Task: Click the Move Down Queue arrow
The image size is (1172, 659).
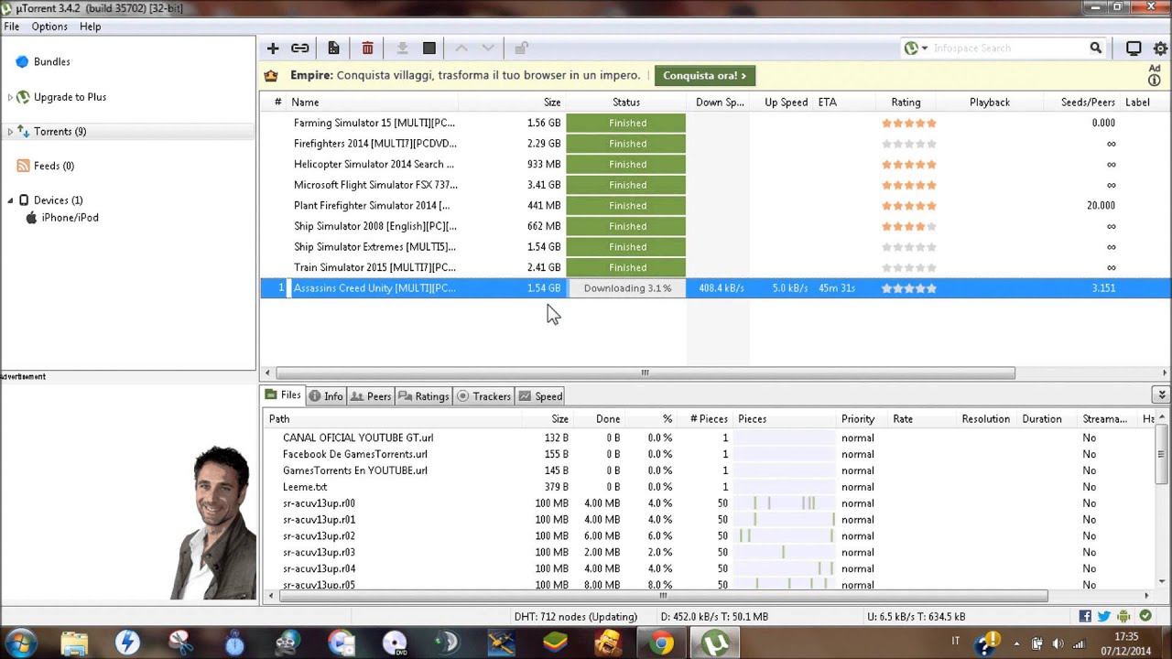Action: tap(488, 49)
